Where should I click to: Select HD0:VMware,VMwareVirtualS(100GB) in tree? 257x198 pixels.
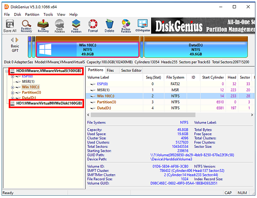[49, 71]
